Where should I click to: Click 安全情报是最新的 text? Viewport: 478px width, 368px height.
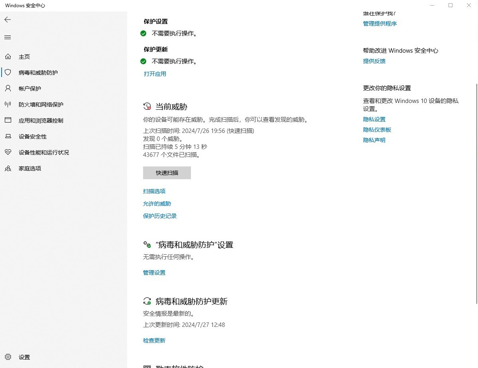click(x=169, y=314)
